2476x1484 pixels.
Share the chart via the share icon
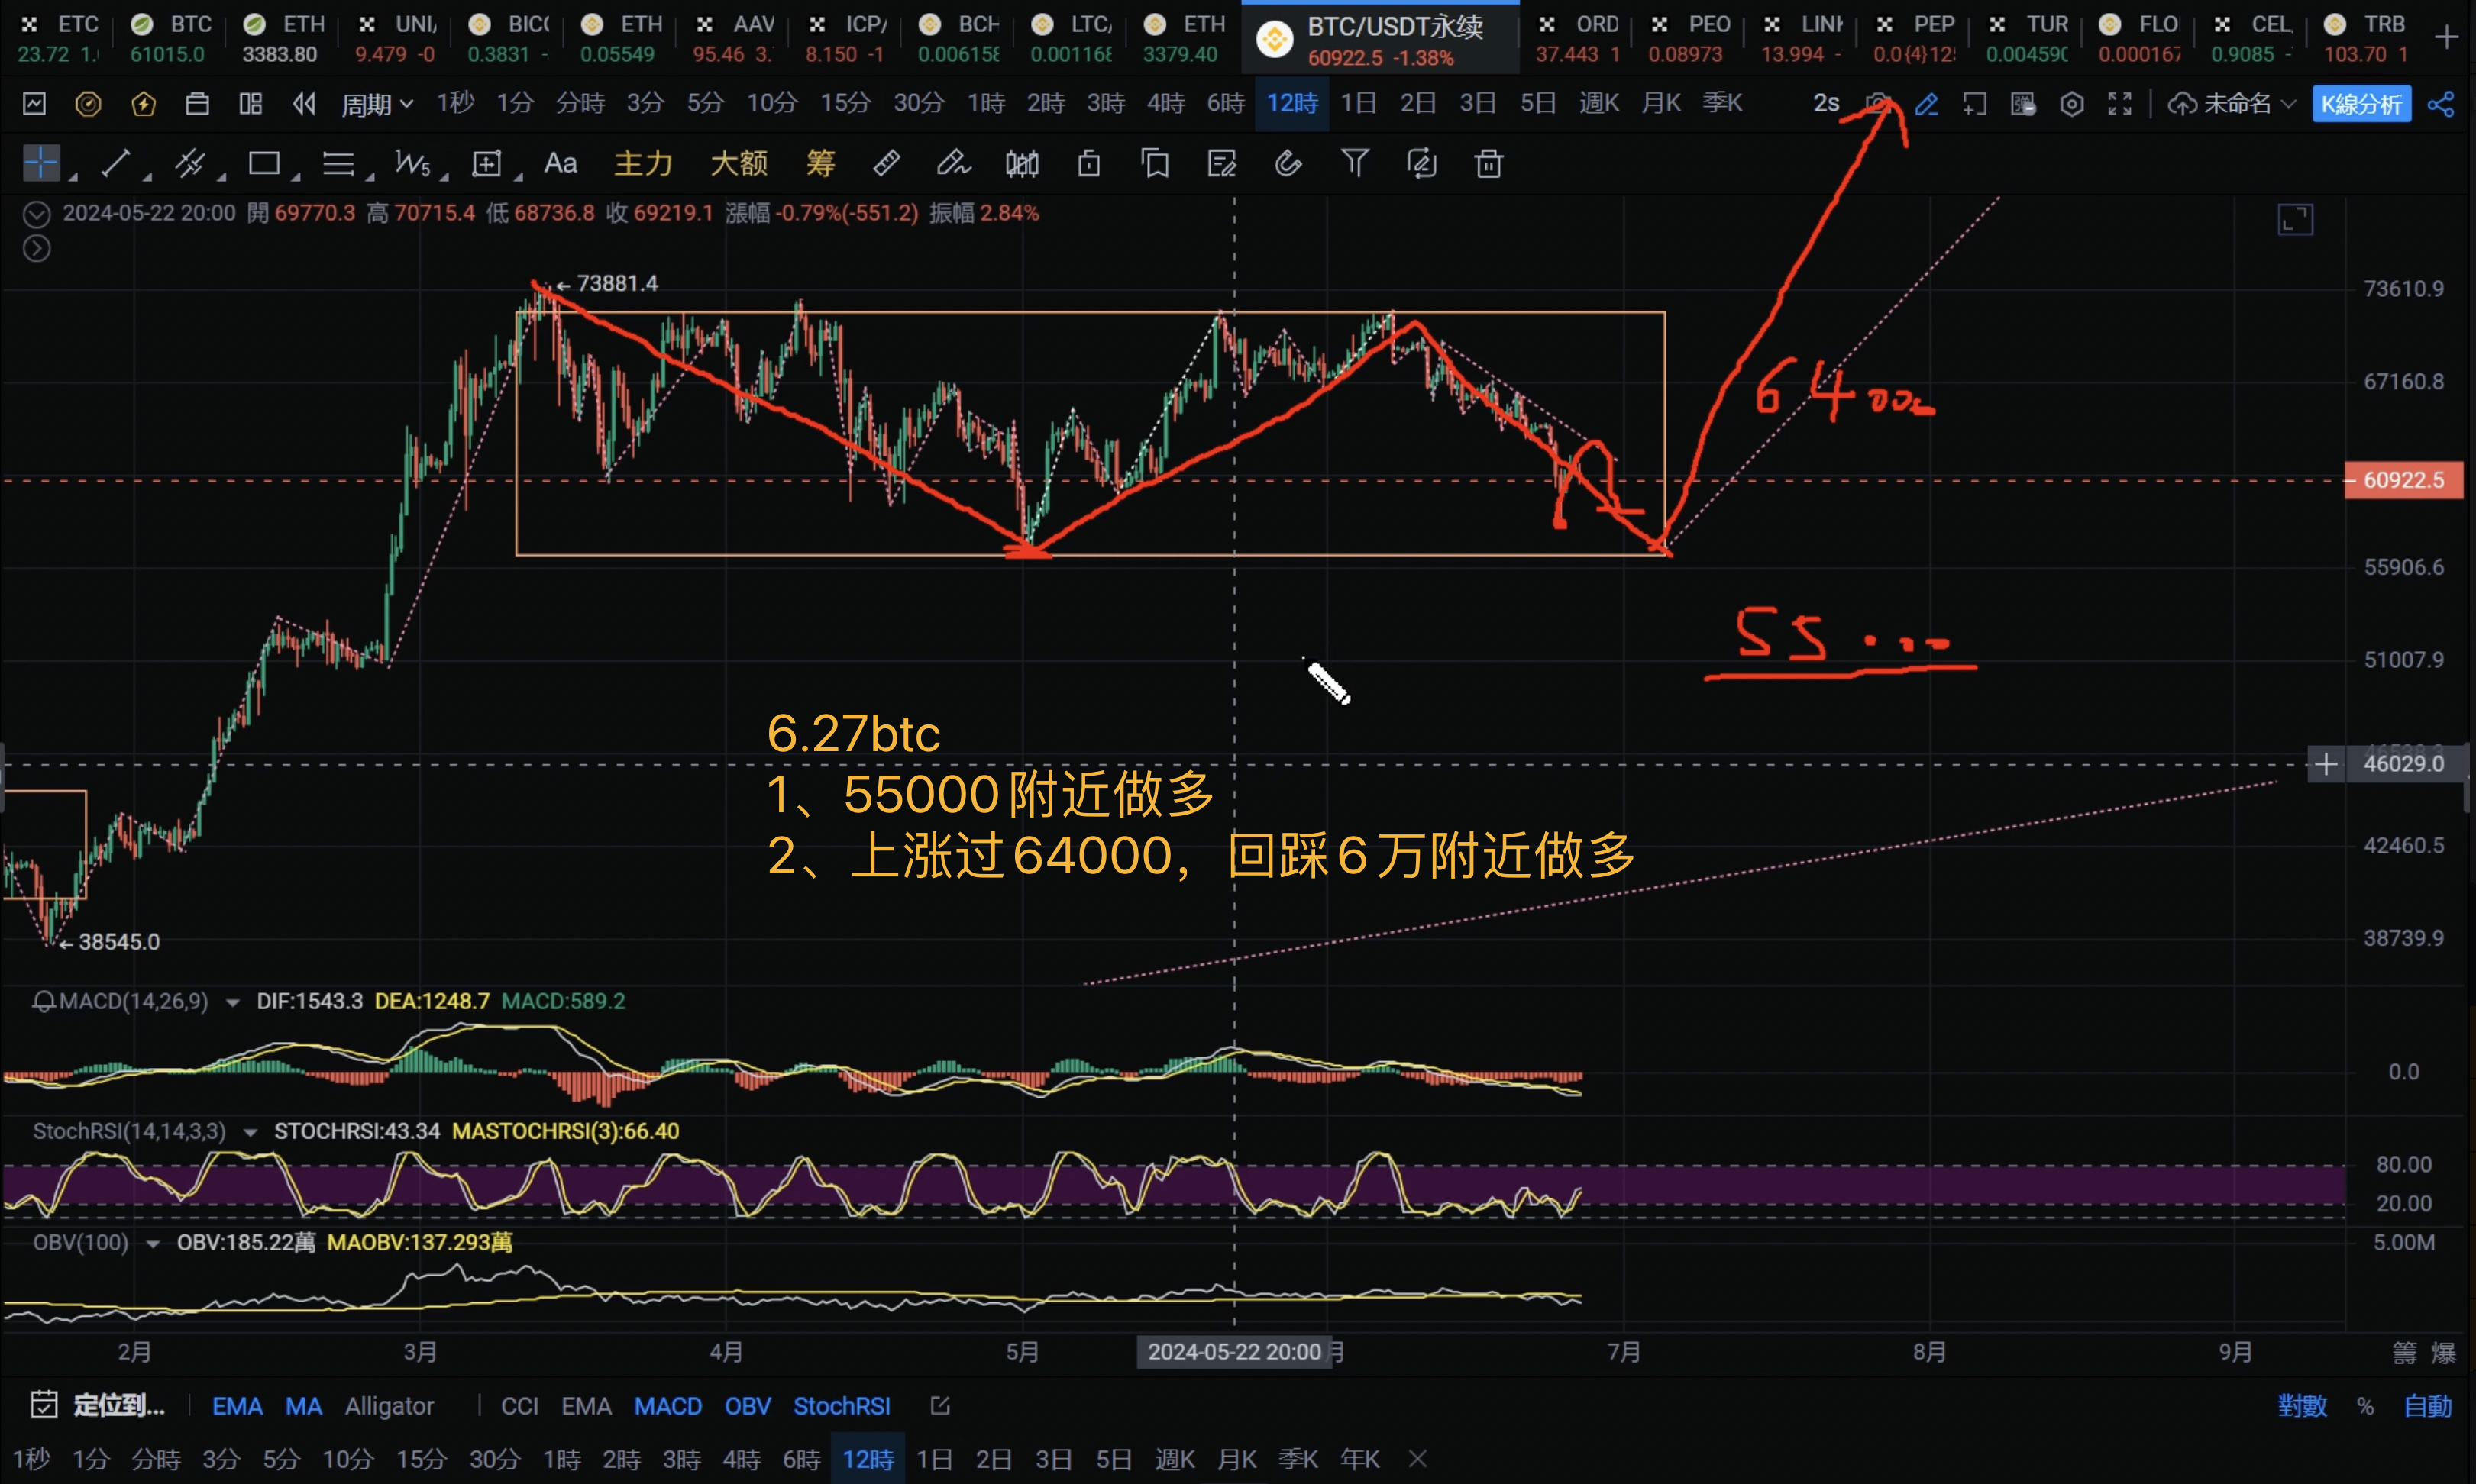2441,103
